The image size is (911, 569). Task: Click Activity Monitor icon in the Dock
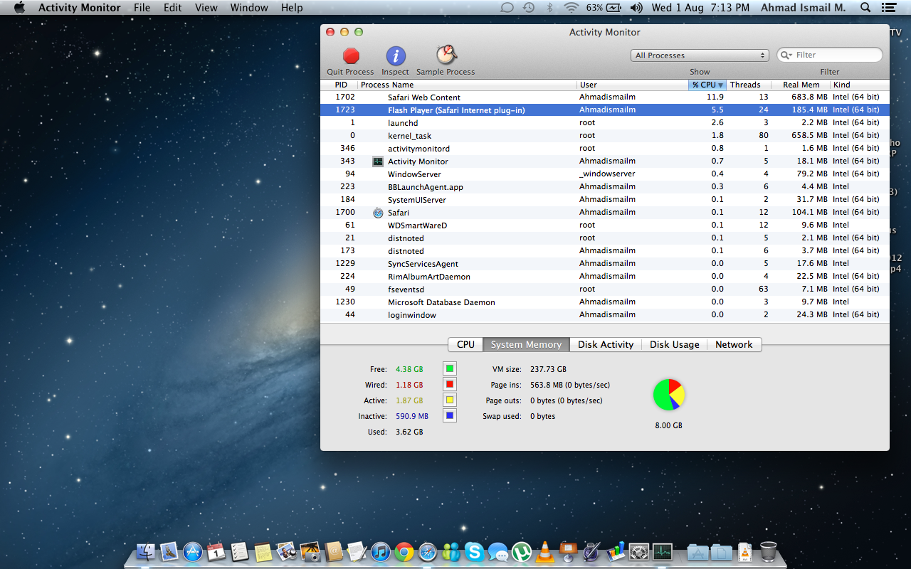[663, 551]
